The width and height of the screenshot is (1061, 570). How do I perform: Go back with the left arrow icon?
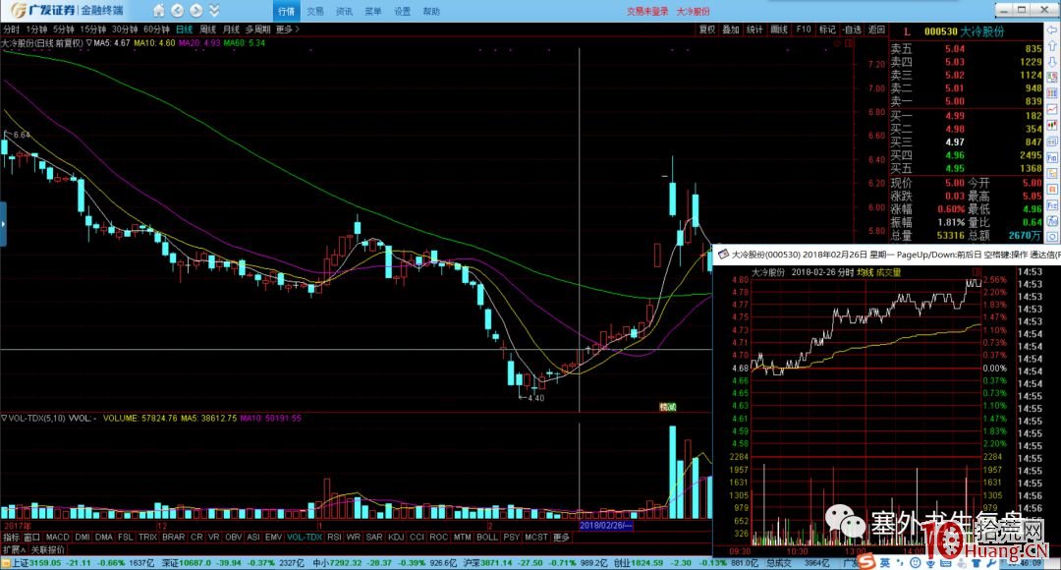pos(177,11)
